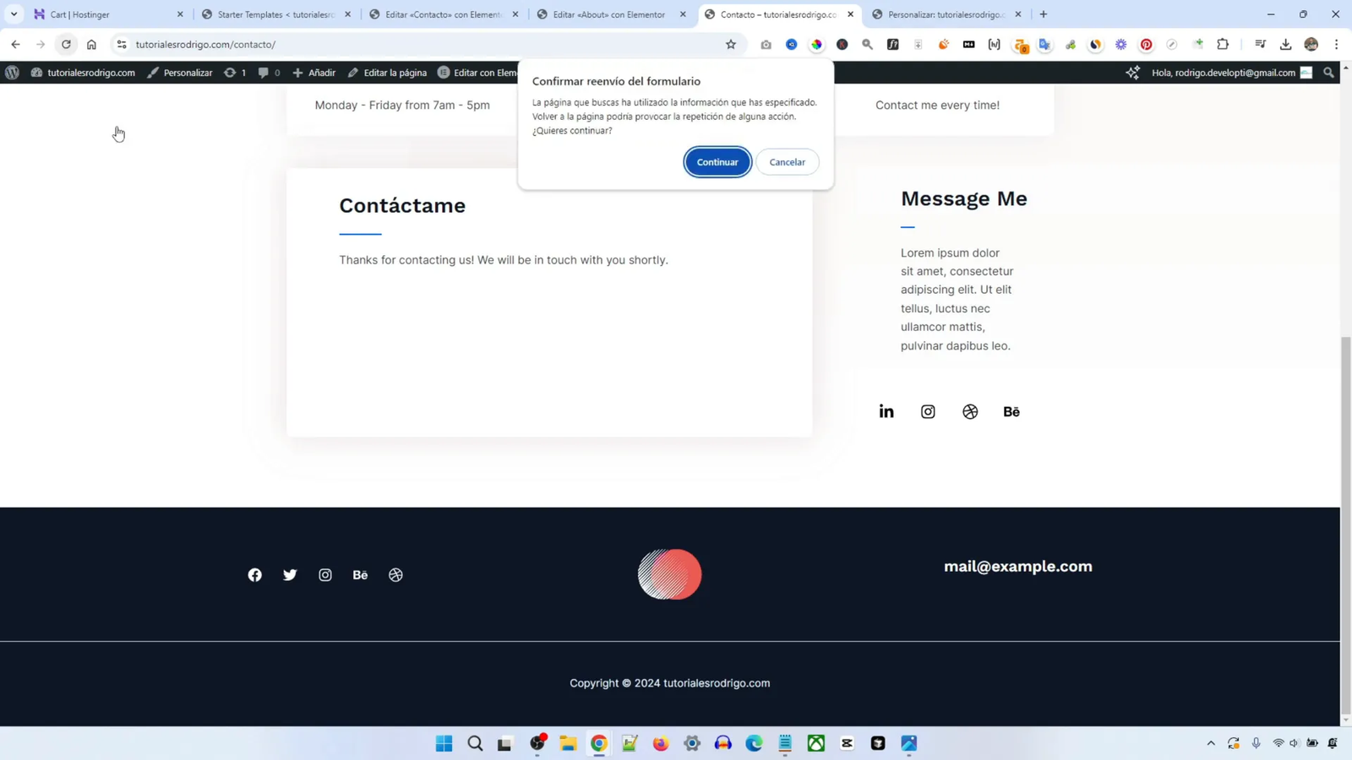The image size is (1352, 760).
Task: Reload the Contacto page
Action: click(65, 44)
